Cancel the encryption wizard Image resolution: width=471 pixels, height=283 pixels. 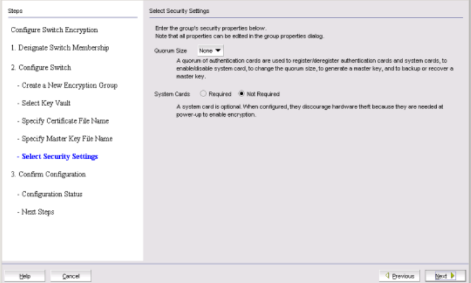pos(71,276)
